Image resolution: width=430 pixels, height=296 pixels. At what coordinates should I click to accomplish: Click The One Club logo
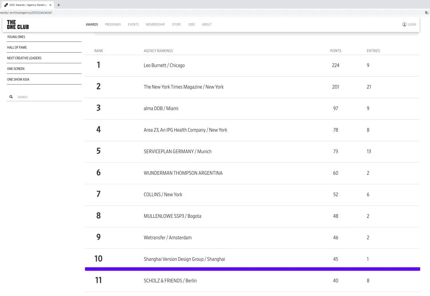18,24
